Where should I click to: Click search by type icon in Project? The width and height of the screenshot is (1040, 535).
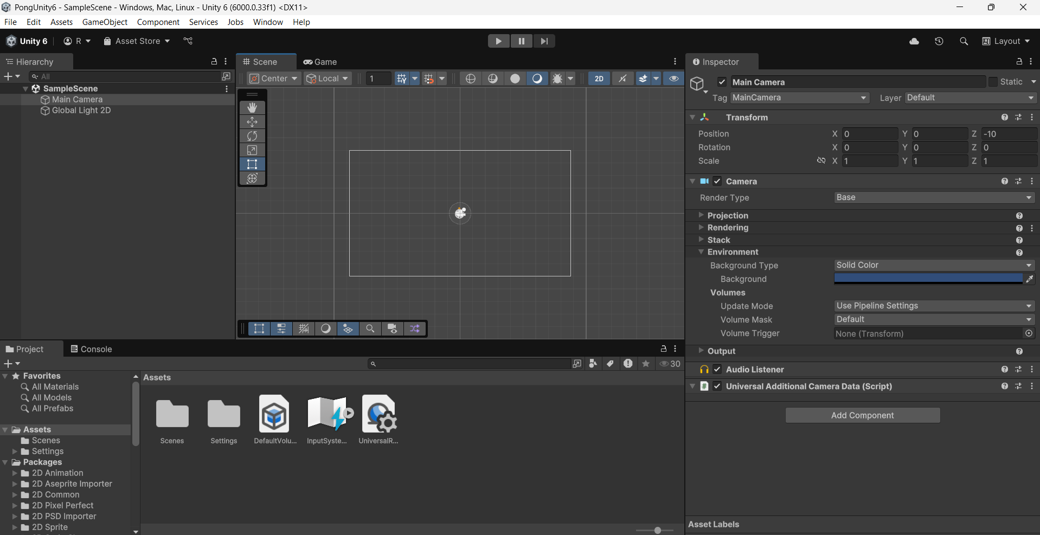pyautogui.click(x=593, y=364)
